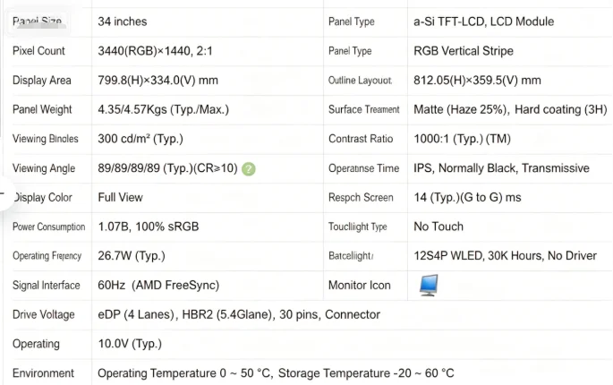
Task: Click the IPS Normally Black Transmissive text
Action: [501, 168]
